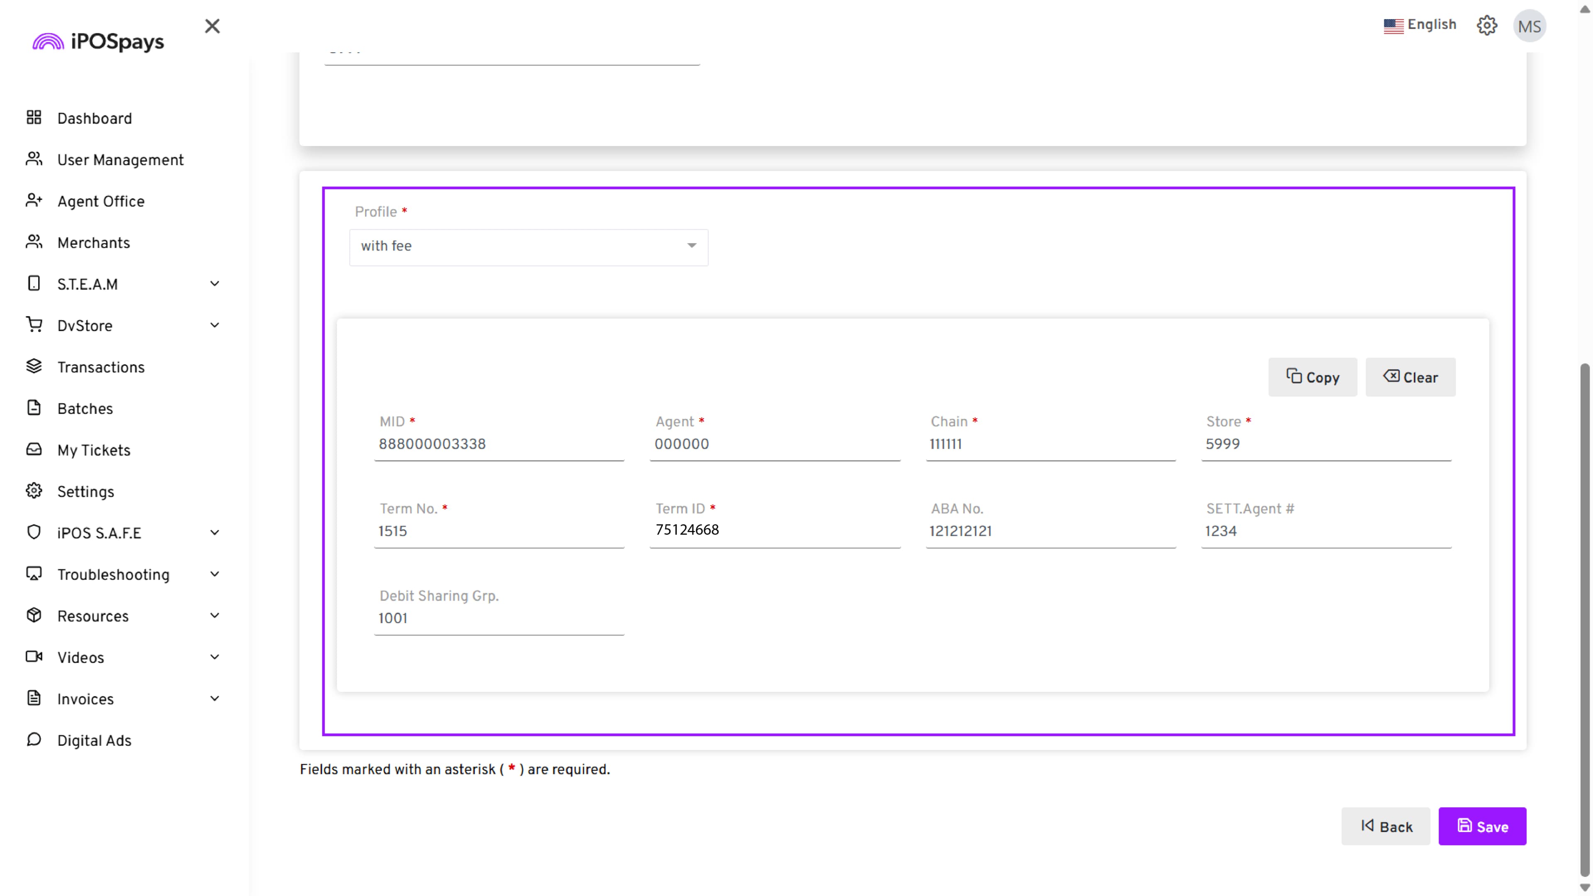Click the Dashboard grid icon
Screen dimensions: 1593x896
pos(34,117)
